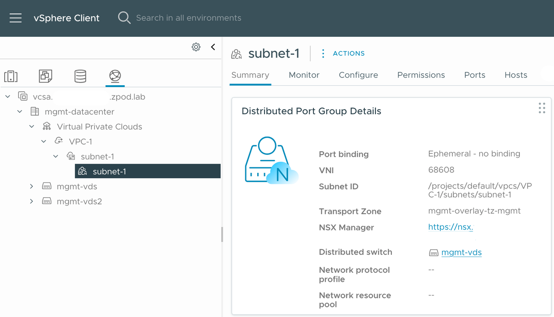Collapse the vcsa vCenter tree node
The width and height of the screenshot is (554, 317).
point(8,97)
